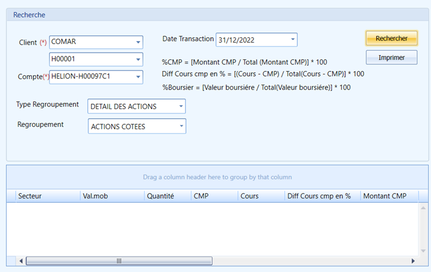This screenshot has width=431, height=272.
Task: Open the Regroupement ACTIONS COTEES dropdown arrow
Action: tap(181, 126)
